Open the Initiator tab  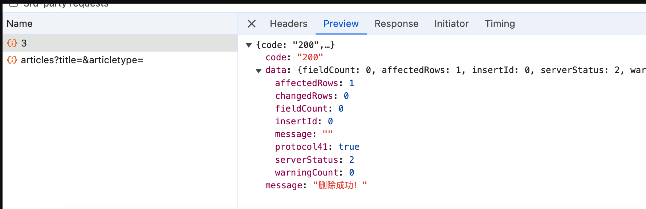tap(451, 24)
